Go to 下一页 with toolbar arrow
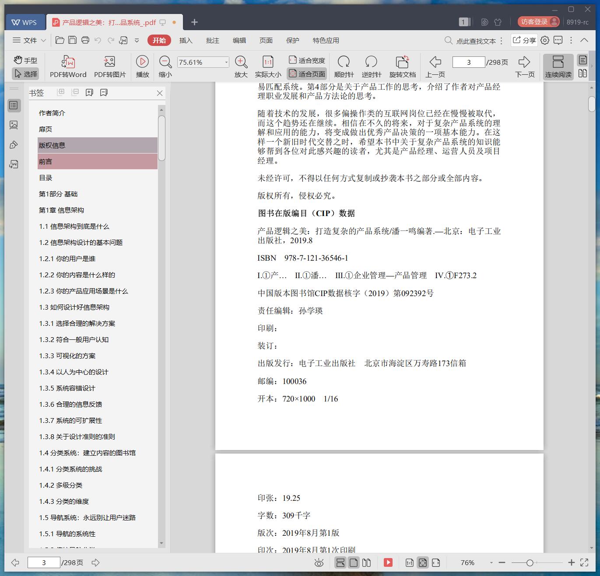The height and width of the screenshot is (576, 600). click(525, 67)
